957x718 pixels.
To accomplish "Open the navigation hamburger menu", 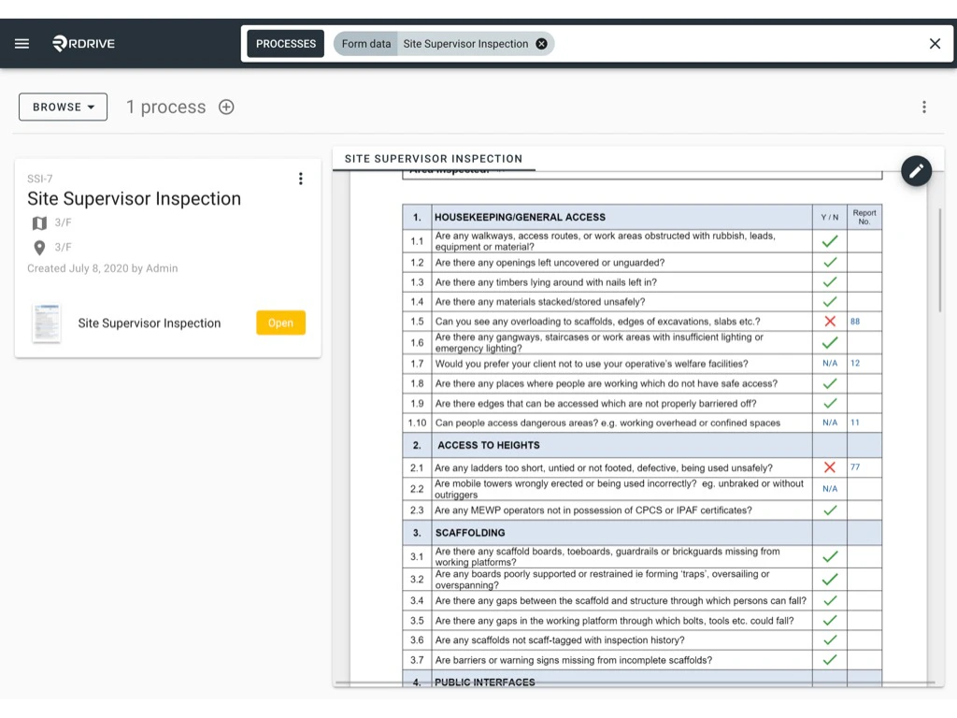I will pos(21,43).
